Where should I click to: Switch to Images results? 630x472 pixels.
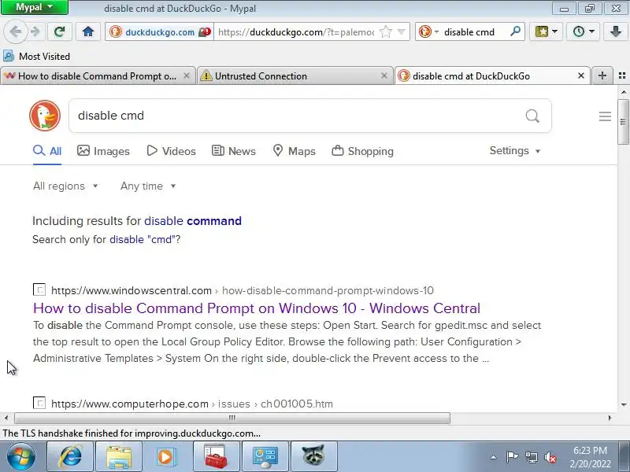click(103, 151)
